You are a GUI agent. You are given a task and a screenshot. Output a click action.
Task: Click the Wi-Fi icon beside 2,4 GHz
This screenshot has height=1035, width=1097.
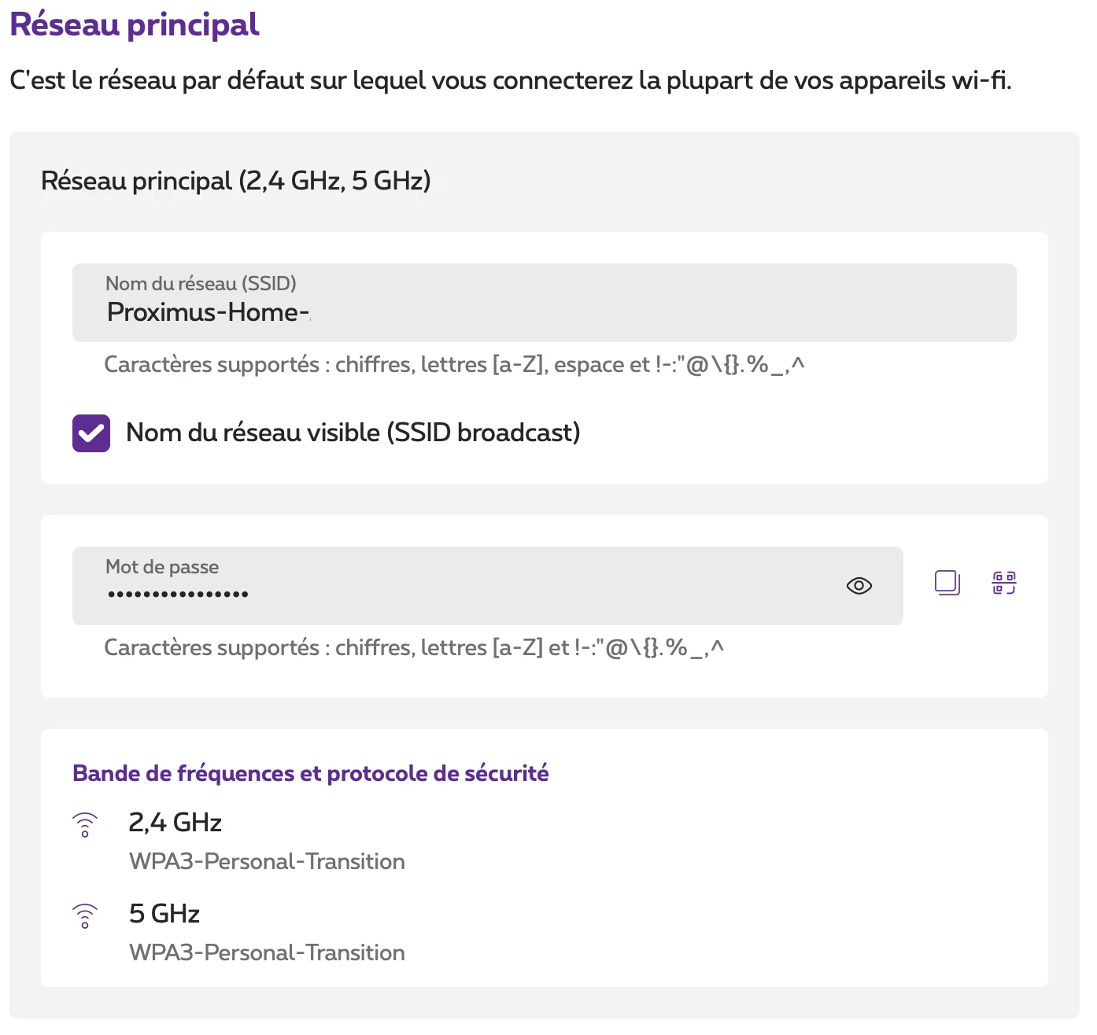[x=85, y=825]
